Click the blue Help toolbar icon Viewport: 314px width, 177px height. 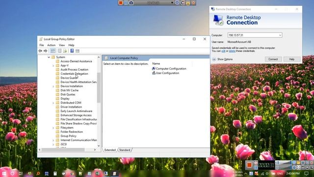(x=72, y=51)
